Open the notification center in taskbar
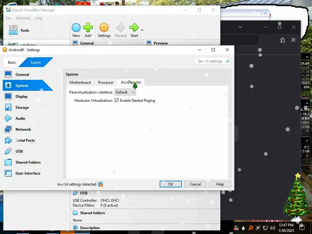This screenshot has height=234, width=312. tap(302, 227)
